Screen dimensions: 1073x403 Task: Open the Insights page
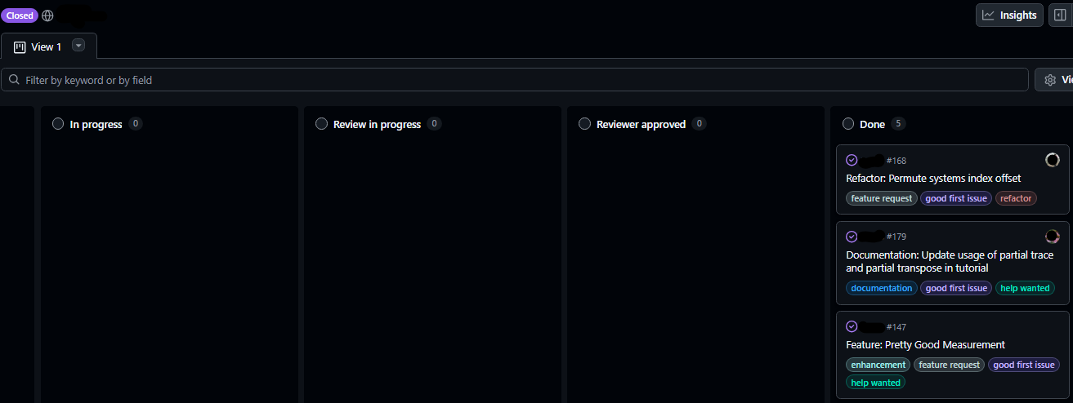tap(1009, 15)
